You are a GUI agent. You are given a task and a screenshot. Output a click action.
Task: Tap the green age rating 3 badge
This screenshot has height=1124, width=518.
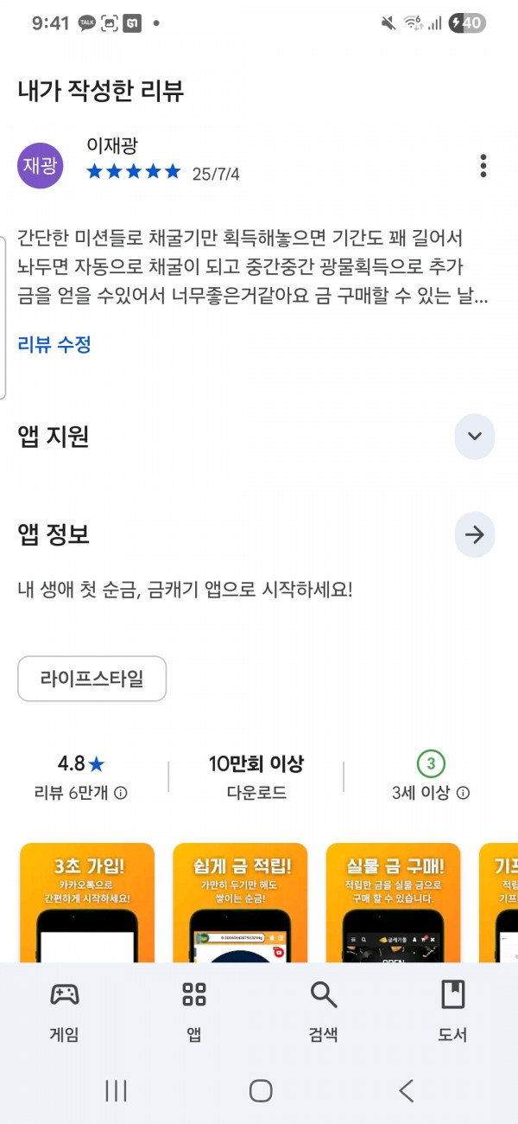click(431, 763)
